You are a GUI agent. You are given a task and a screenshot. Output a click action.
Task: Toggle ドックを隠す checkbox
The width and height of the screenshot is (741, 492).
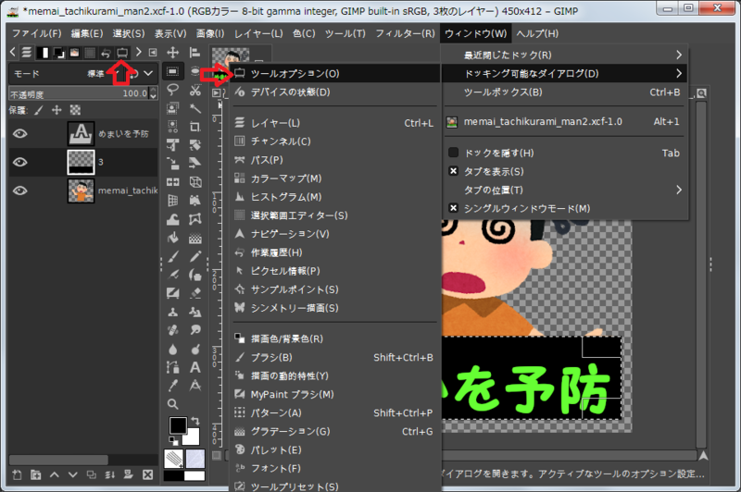point(453,153)
